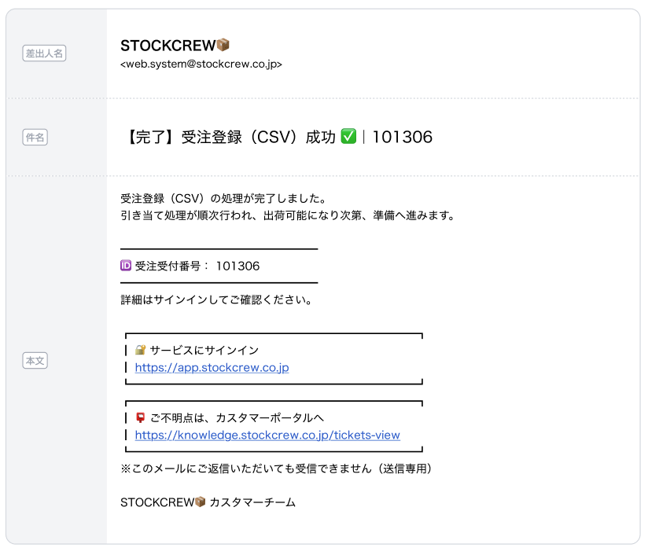Image resolution: width=648 pixels, height=555 pixels.
Task: Click the lock emoji beside サービスにサインイン
Action: pyautogui.click(x=140, y=350)
